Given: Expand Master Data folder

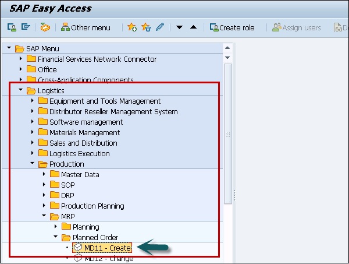Looking at the screenshot, I should tap(44, 174).
